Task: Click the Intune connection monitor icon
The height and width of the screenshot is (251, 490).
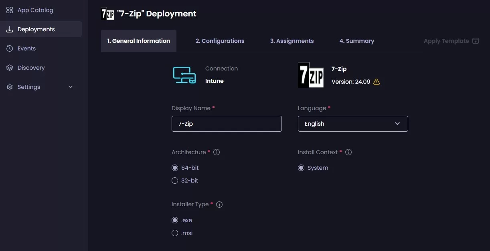Action: pyautogui.click(x=184, y=74)
